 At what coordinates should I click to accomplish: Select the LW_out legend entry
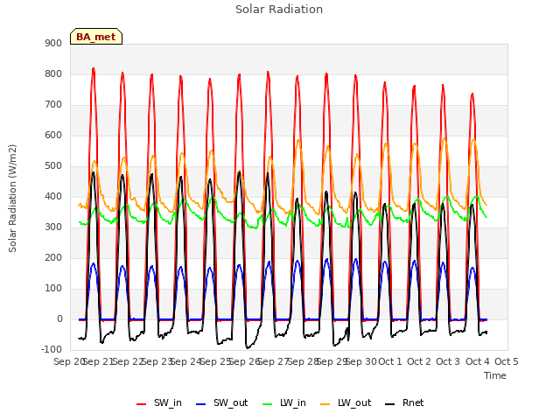346,402
